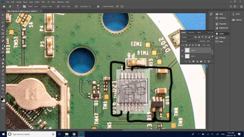
Task: Toggle lock transparent pixels
Action: (186, 45)
